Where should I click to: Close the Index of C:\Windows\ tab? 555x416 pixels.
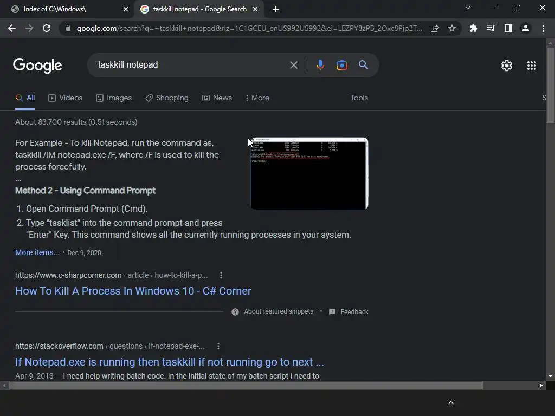[x=126, y=9]
